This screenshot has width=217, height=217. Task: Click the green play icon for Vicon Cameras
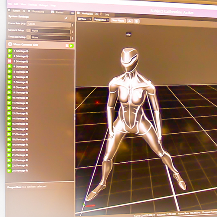(71, 46)
